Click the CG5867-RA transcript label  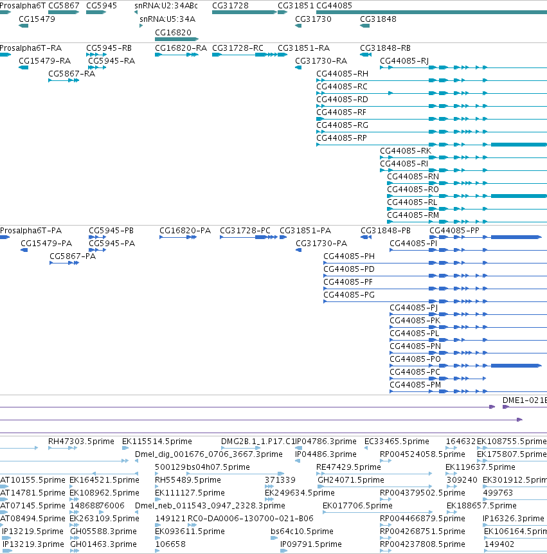[72, 73]
